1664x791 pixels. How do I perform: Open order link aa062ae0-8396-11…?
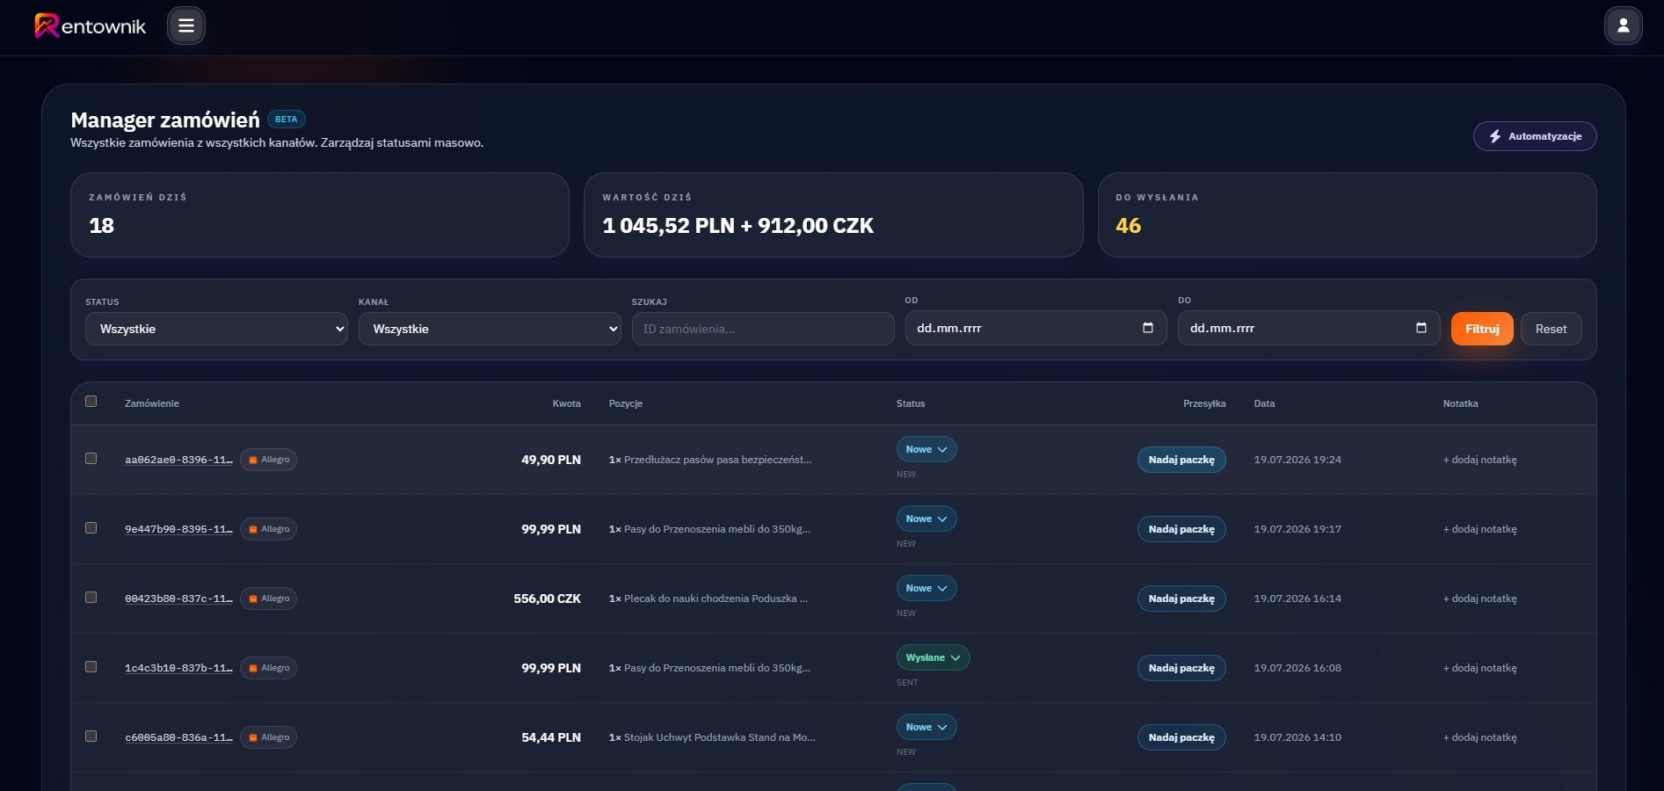point(178,460)
